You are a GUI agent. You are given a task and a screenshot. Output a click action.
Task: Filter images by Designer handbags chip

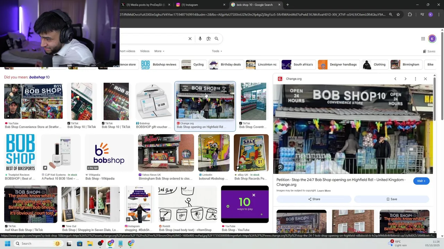[338, 65]
